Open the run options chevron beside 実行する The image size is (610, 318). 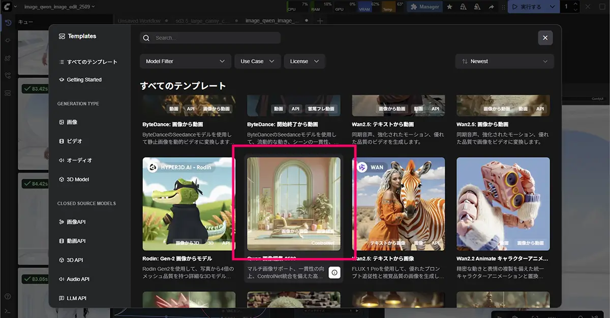(x=552, y=7)
